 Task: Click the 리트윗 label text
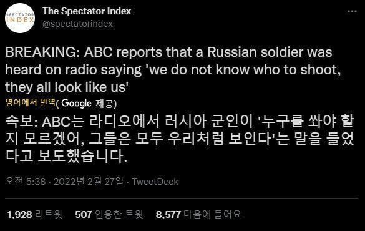(x=49, y=214)
